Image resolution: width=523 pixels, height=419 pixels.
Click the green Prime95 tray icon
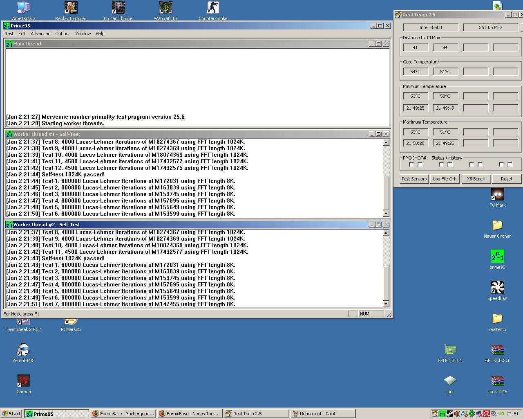[x=443, y=414]
